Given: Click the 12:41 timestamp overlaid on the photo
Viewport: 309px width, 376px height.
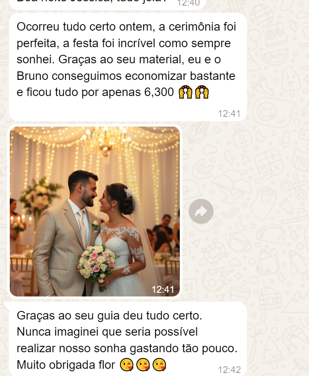Looking at the screenshot, I should tap(163, 289).
